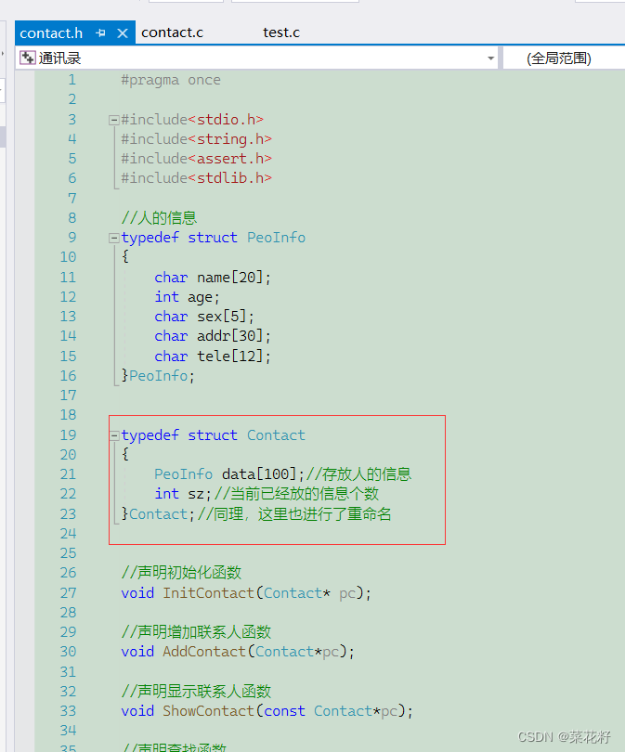
Task: Click the #pragma once line
Action: pos(171,80)
